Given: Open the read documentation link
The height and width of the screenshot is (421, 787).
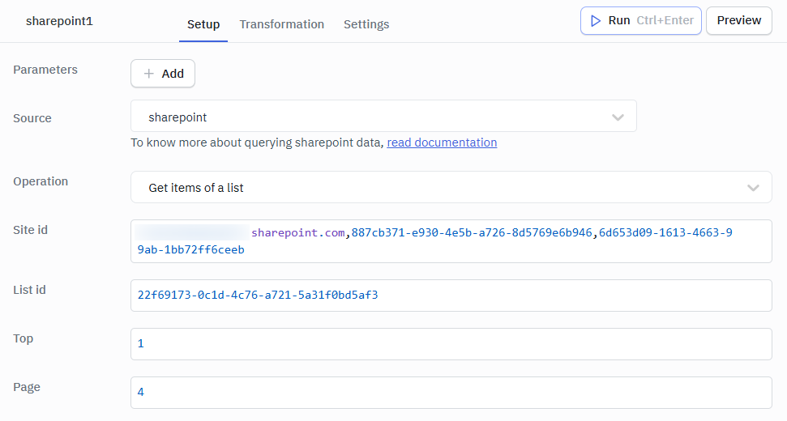Looking at the screenshot, I should point(442,142).
